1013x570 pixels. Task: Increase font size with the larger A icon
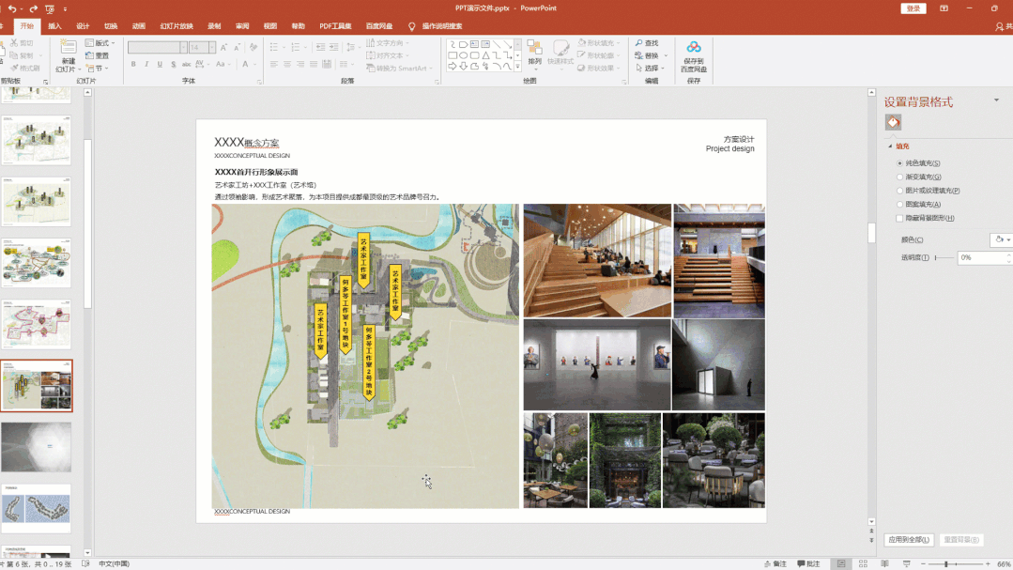pos(223,47)
